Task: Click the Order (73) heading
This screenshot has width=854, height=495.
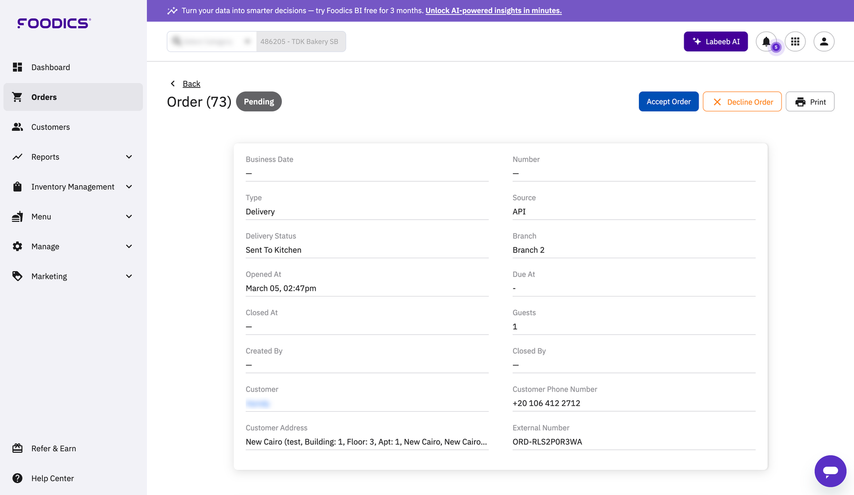Action: [199, 102]
